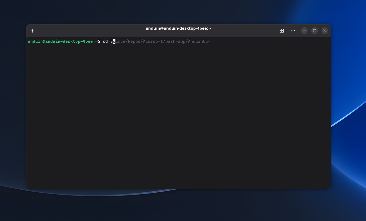Click the Aiursoft segment of suggested path

click(x=153, y=41)
